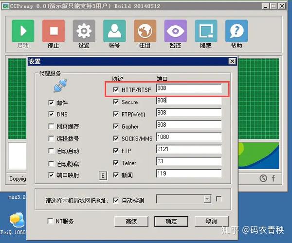This screenshot has height=243, width=292.
Task: Click the plug connector icon in 代理服务
Action: [x=60, y=86]
